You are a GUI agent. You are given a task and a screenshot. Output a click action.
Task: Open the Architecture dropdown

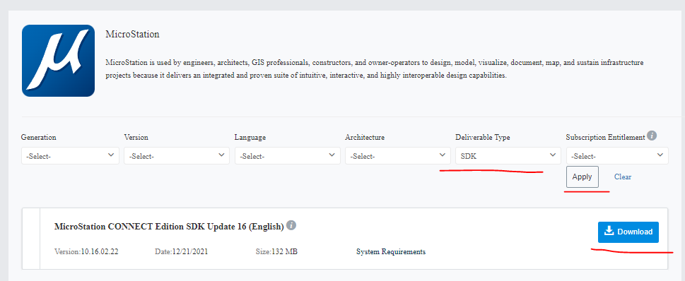tap(397, 156)
